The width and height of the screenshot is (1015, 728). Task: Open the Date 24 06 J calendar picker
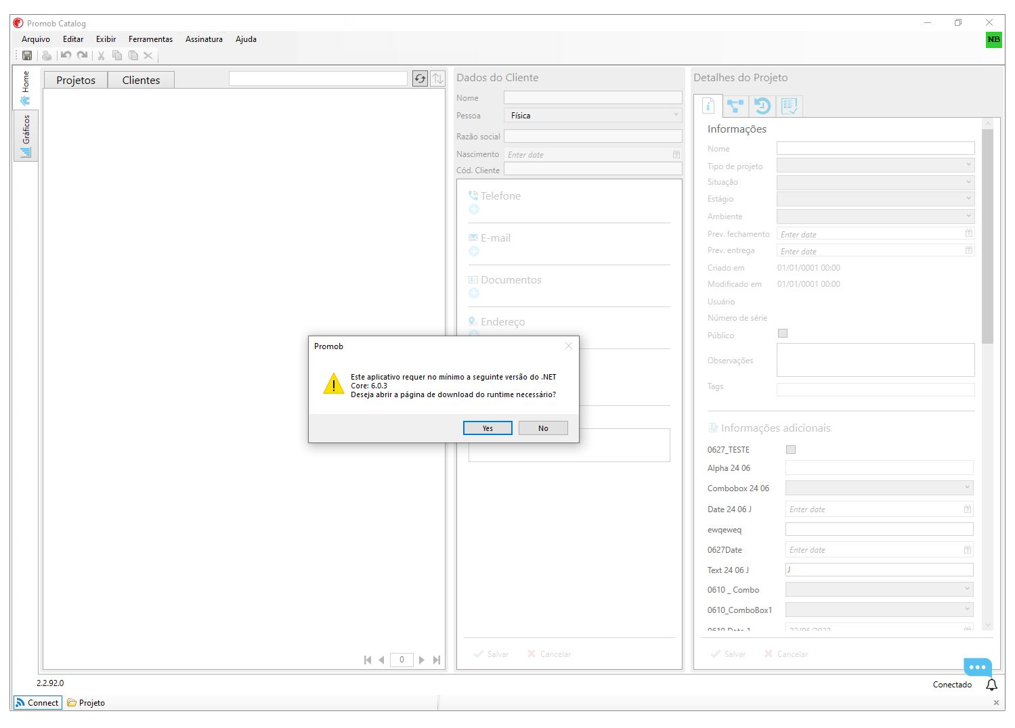tap(967, 509)
